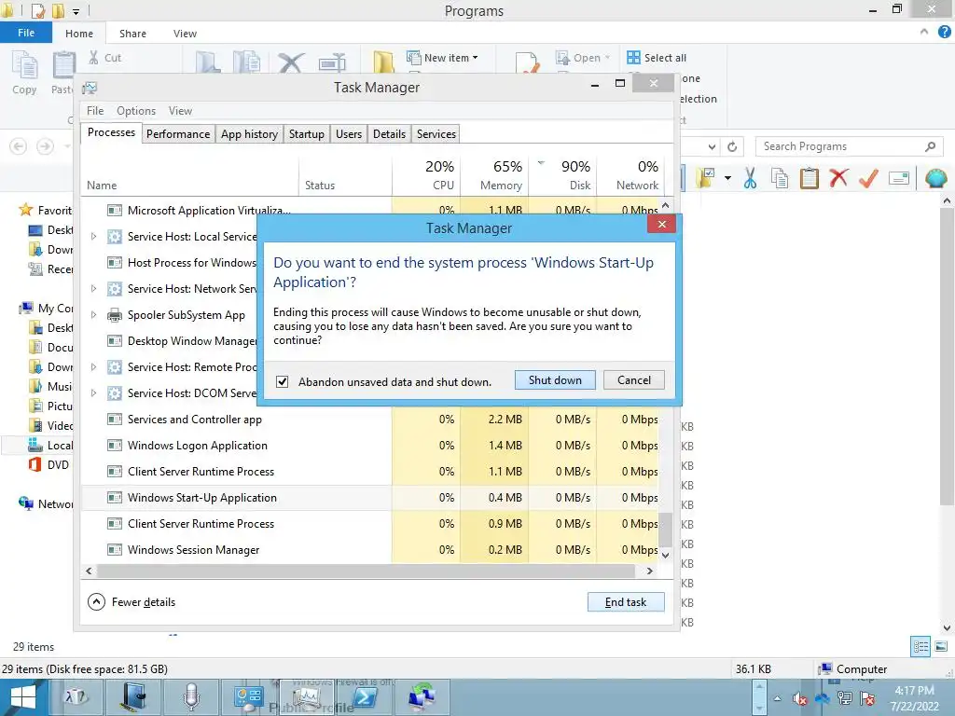Select the Windows Session Manager process row
This screenshot has width=955, height=716.
[369, 549]
